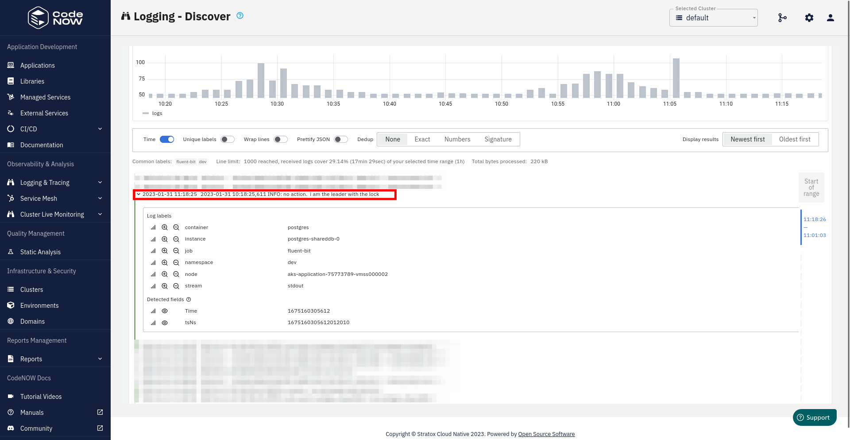Image resolution: width=850 pixels, height=440 pixels.
Task: Click Start of range button
Action: pos(811,187)
